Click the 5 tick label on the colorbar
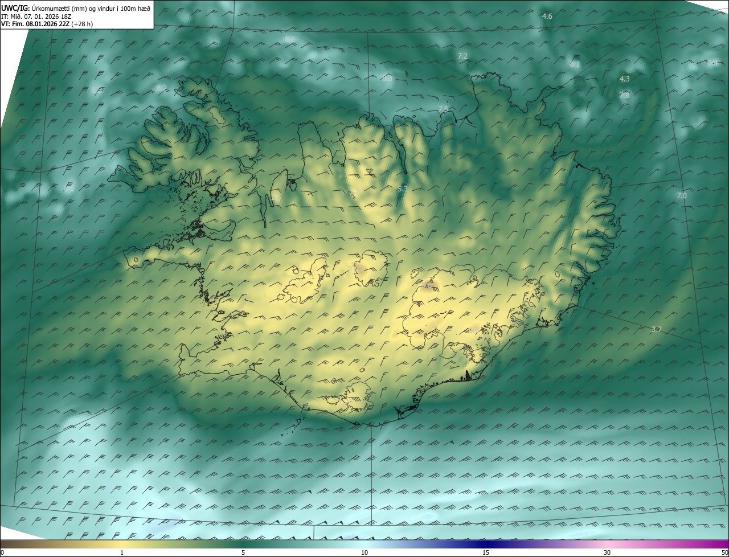This screenshot has width=729, height=557. pos(243,552)
